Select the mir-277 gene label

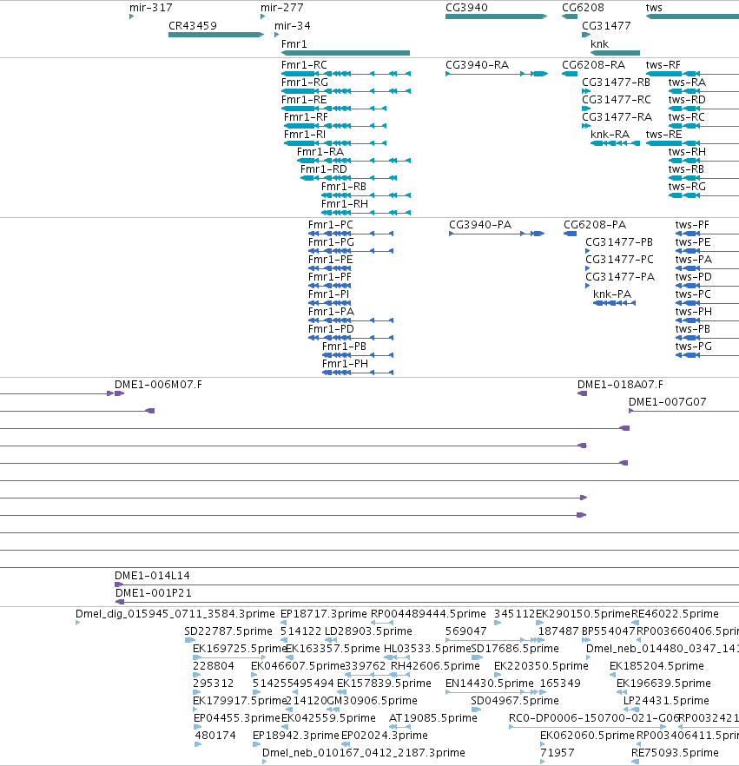pyautogui.click(x=282, y=8)
